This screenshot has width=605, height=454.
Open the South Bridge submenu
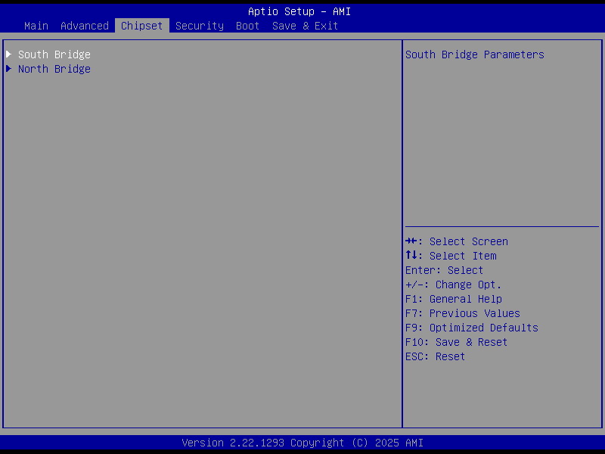click(54, 54)
